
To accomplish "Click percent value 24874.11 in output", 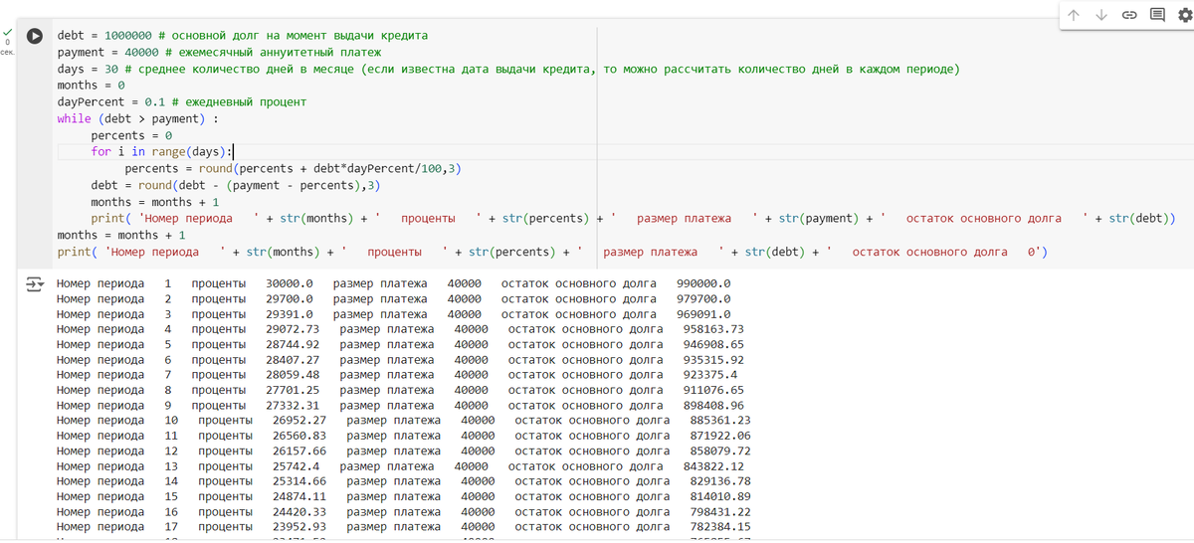I will pos(299,496).
